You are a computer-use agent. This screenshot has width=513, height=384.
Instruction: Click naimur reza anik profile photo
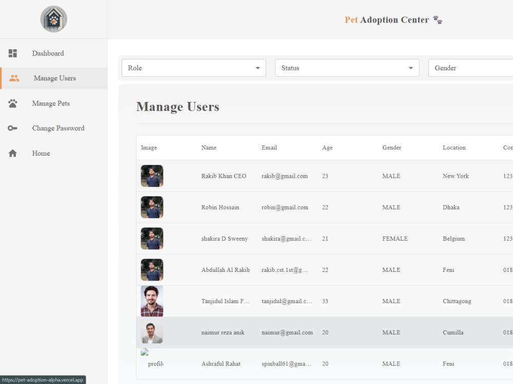tap(152, 333)
